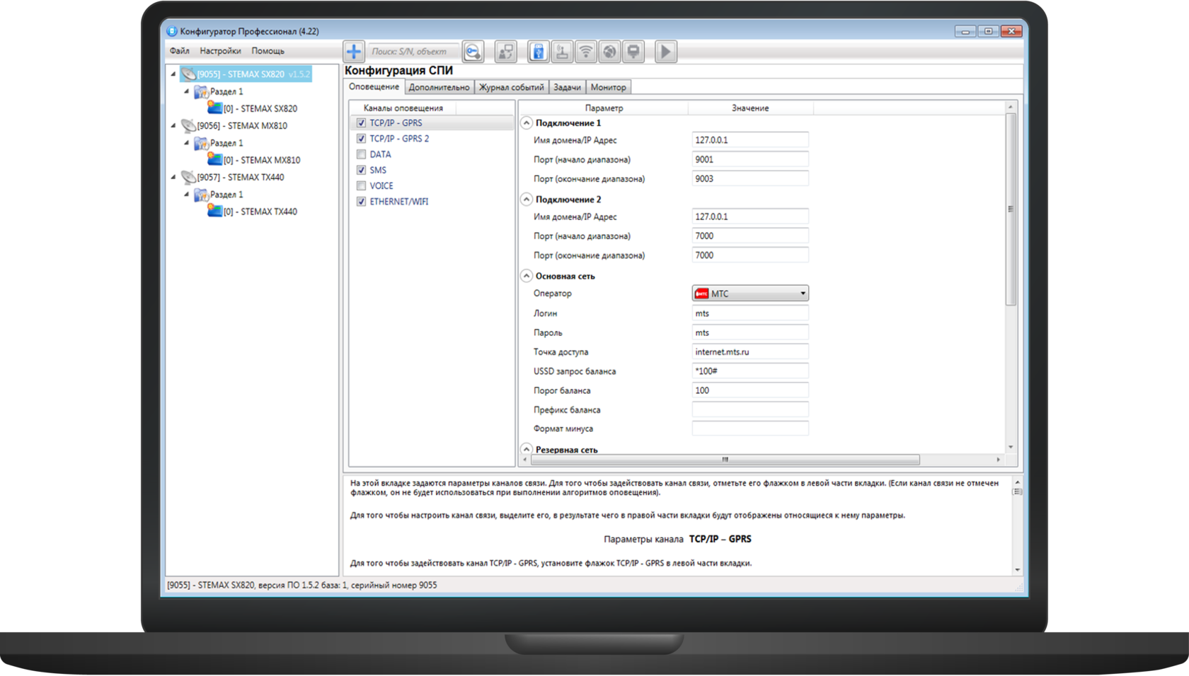The height and width of the screenshot is (676, 1189).
Task: Uncheck the TCP/IP - GPRS 2 checkbox
Action: coord(361,139)
